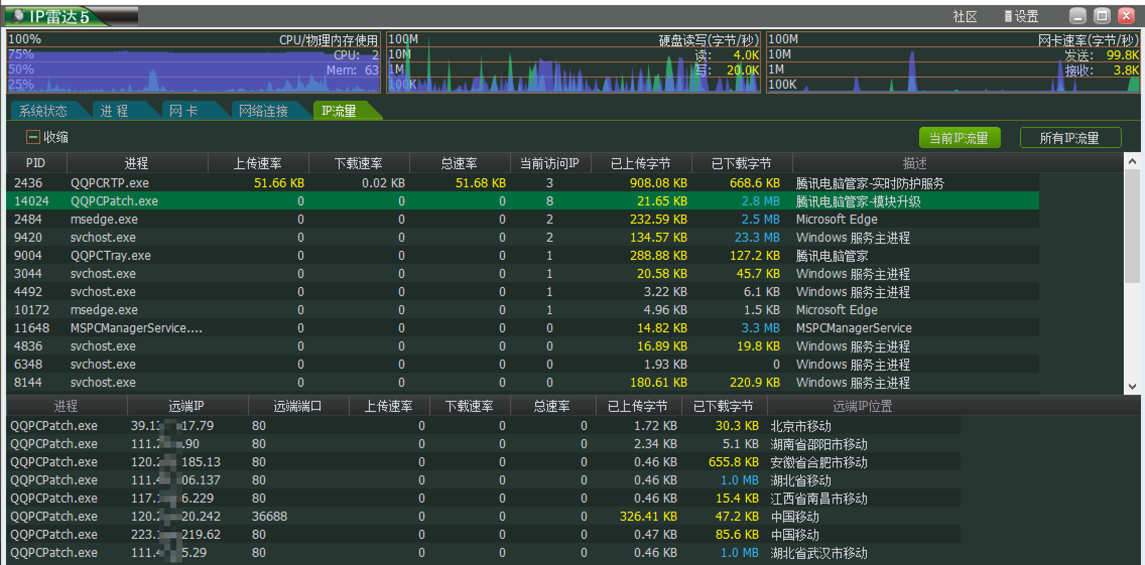
Task: Sort by 当前访问IP column header
Action: pyautogui.click(x=550, y=163)
